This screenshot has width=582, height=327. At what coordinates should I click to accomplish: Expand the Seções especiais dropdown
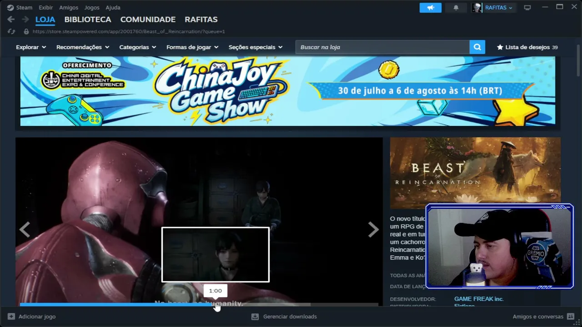(x=256, y=47)
